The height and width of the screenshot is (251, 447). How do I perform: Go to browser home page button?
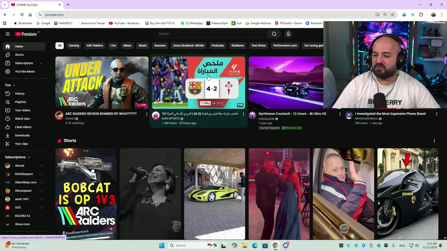(30, 15)
